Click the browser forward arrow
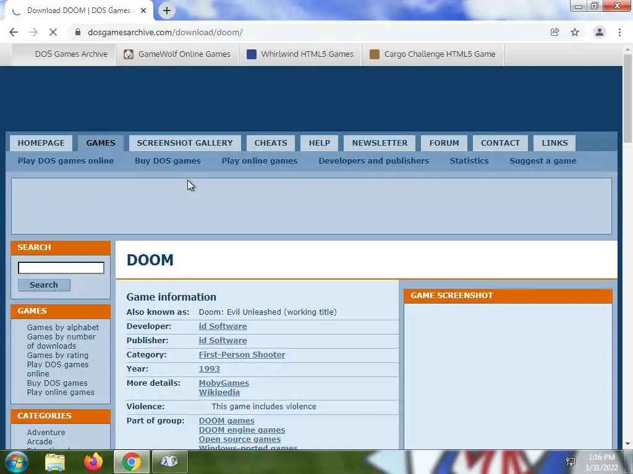Viewport: 633px width, 474px height. point(33,32)
